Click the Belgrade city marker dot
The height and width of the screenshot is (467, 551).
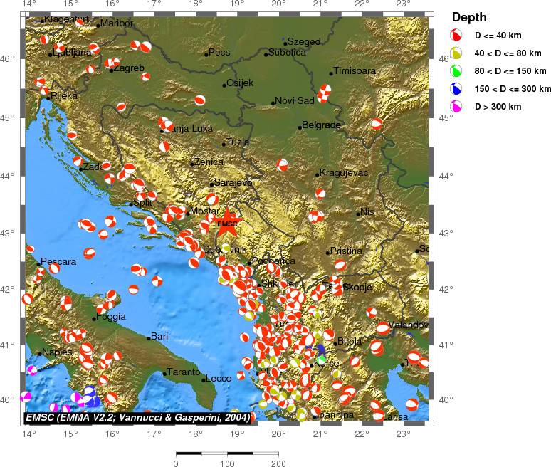click(300, 127)
